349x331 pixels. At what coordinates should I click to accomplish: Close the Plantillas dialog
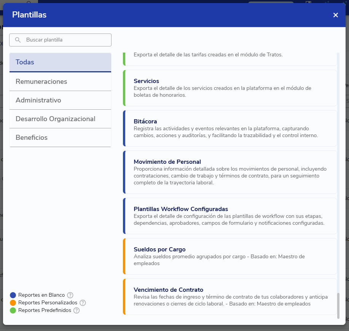(335, 15)
